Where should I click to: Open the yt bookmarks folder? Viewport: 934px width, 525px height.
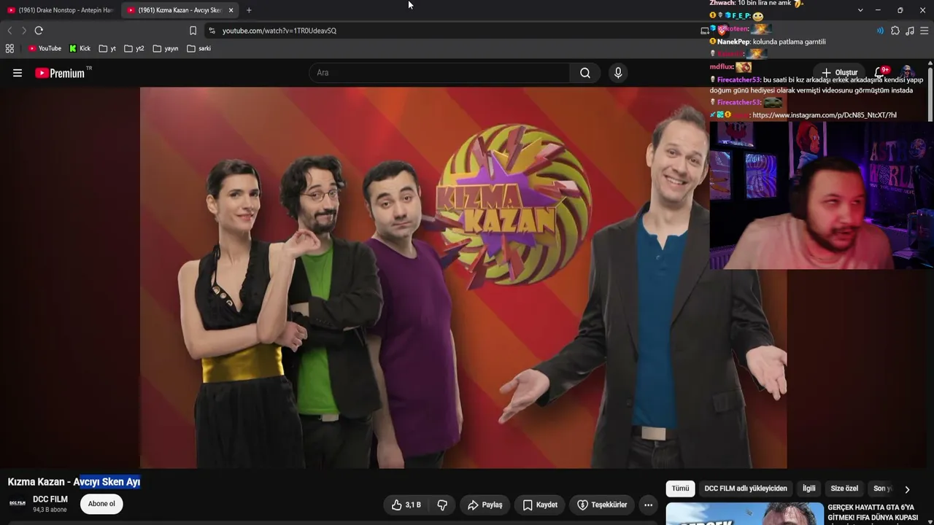108,49
